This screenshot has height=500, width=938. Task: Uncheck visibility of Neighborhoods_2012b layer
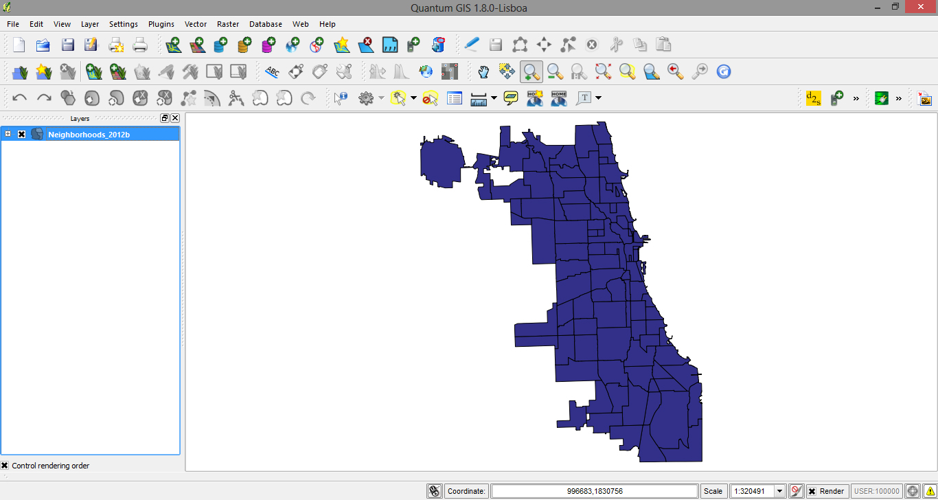tap(21, 134)
